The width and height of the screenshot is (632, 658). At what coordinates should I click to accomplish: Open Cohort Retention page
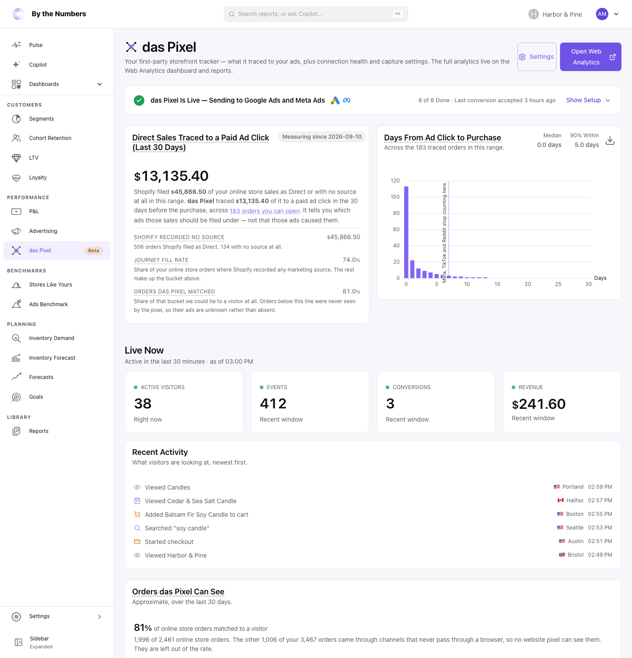[x=57, y=138]
